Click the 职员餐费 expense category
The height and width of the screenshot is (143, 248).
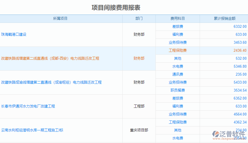pos(178,90)
